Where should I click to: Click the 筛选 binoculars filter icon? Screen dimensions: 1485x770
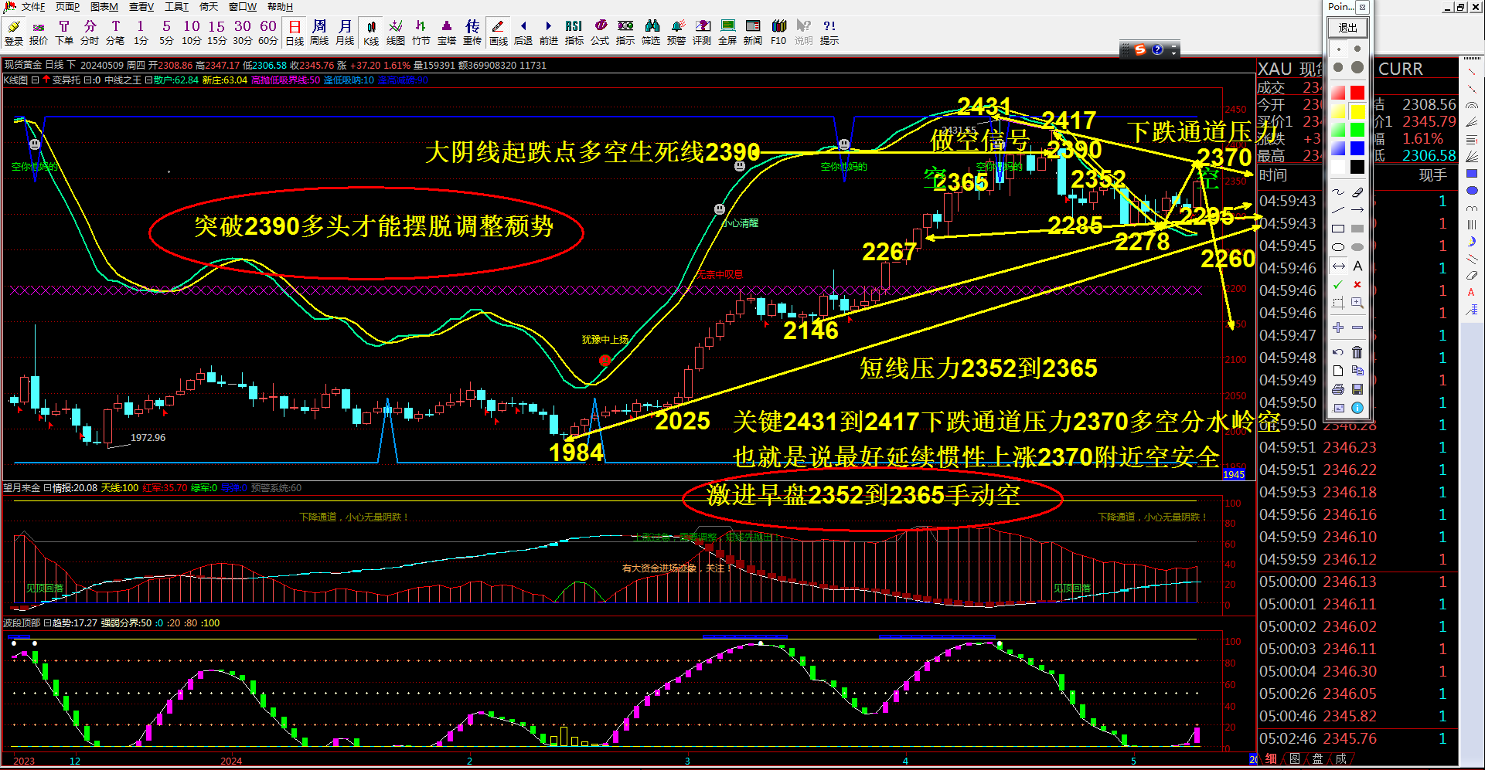[651, 32]
